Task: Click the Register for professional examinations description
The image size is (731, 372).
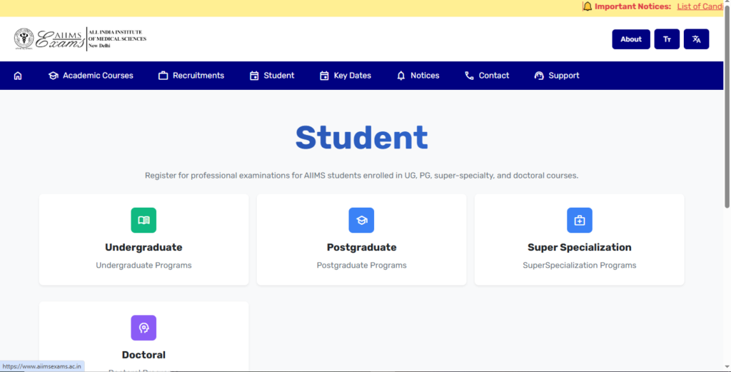Action: (x=361, y=176)
